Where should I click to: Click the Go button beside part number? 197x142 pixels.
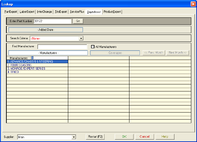(x=78, y=21)
